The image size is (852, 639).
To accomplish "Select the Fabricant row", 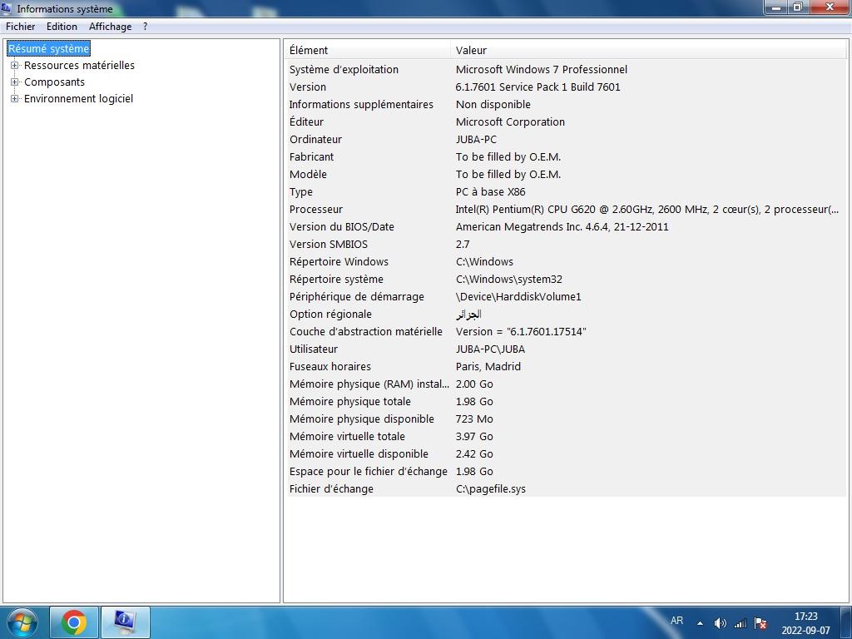I will tap(566, 157).
